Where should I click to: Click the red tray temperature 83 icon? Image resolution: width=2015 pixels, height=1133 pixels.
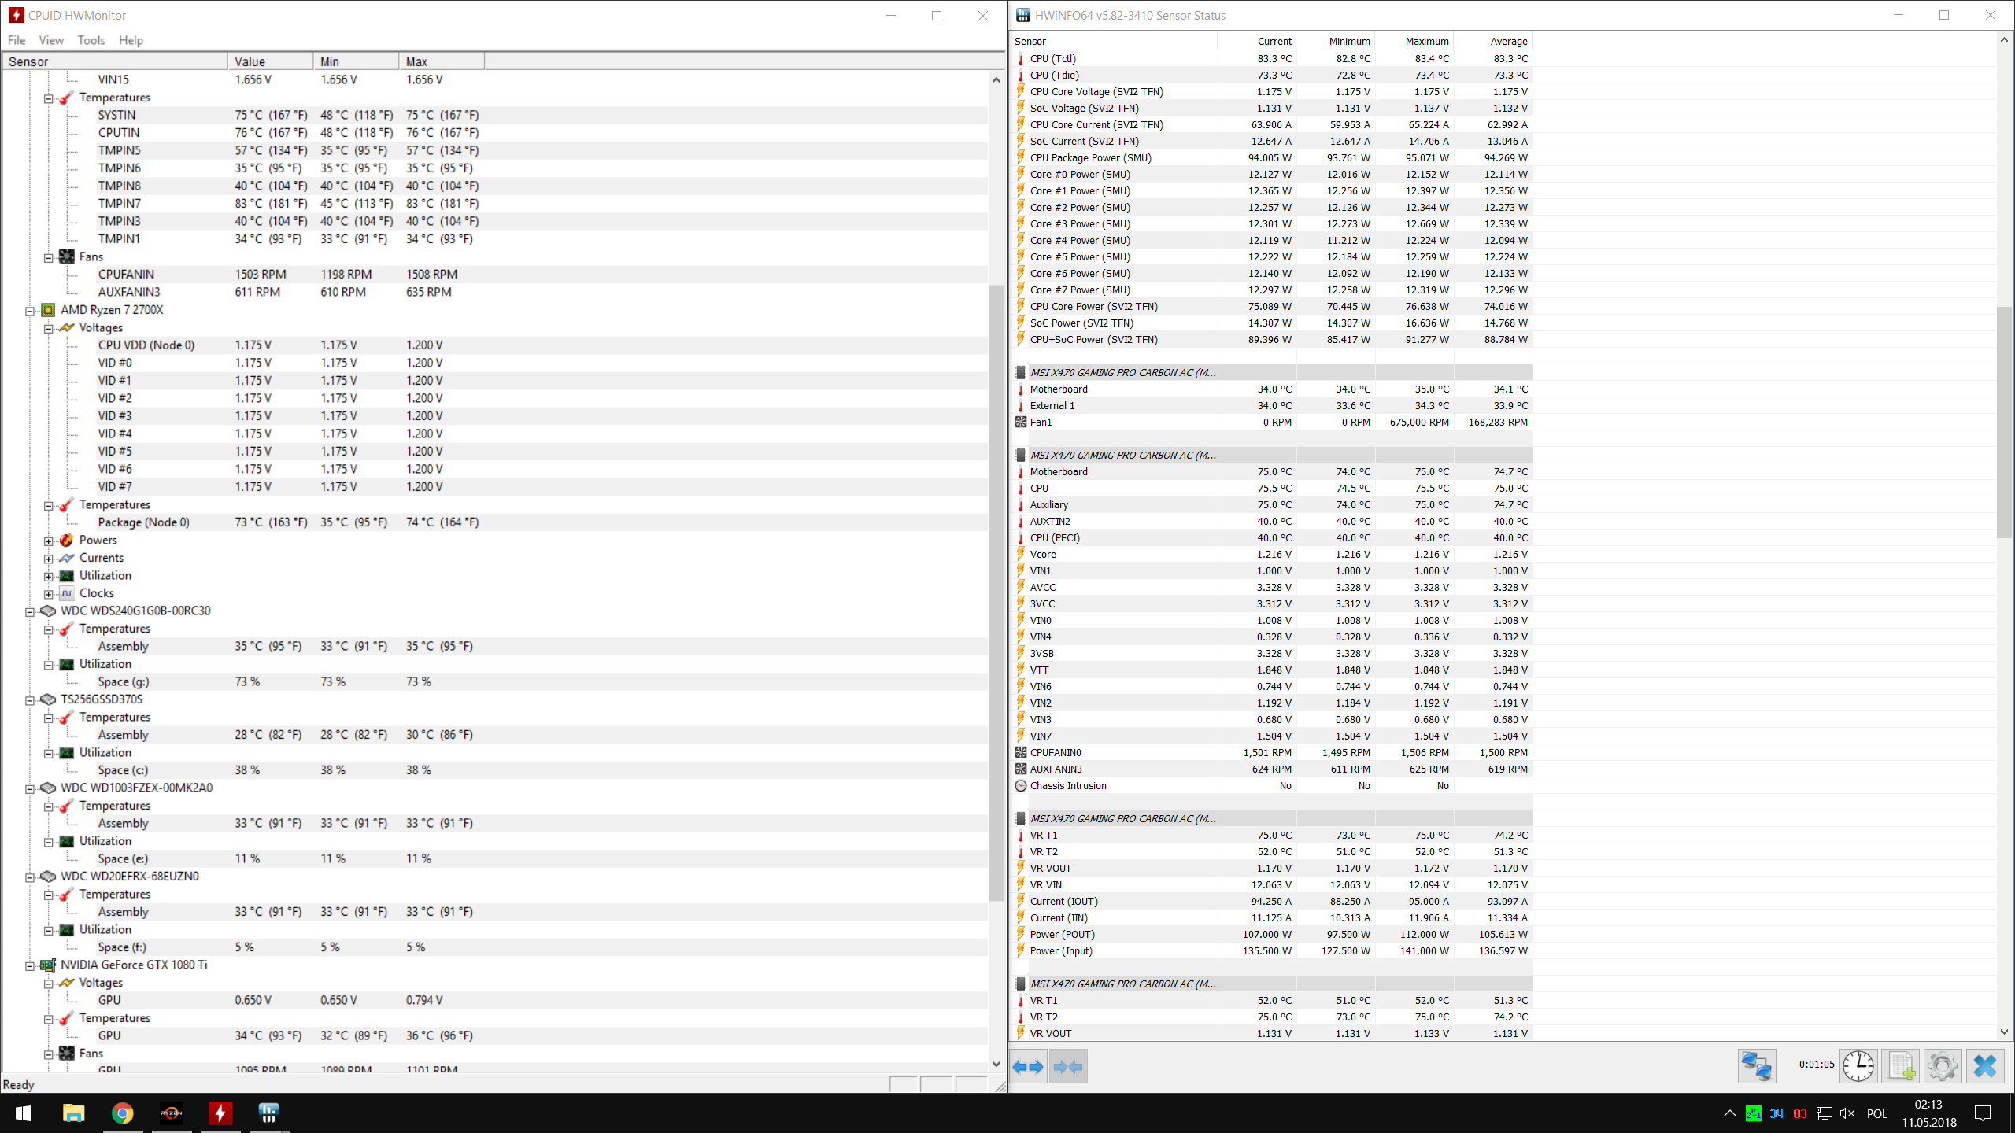(1800, 1113)
